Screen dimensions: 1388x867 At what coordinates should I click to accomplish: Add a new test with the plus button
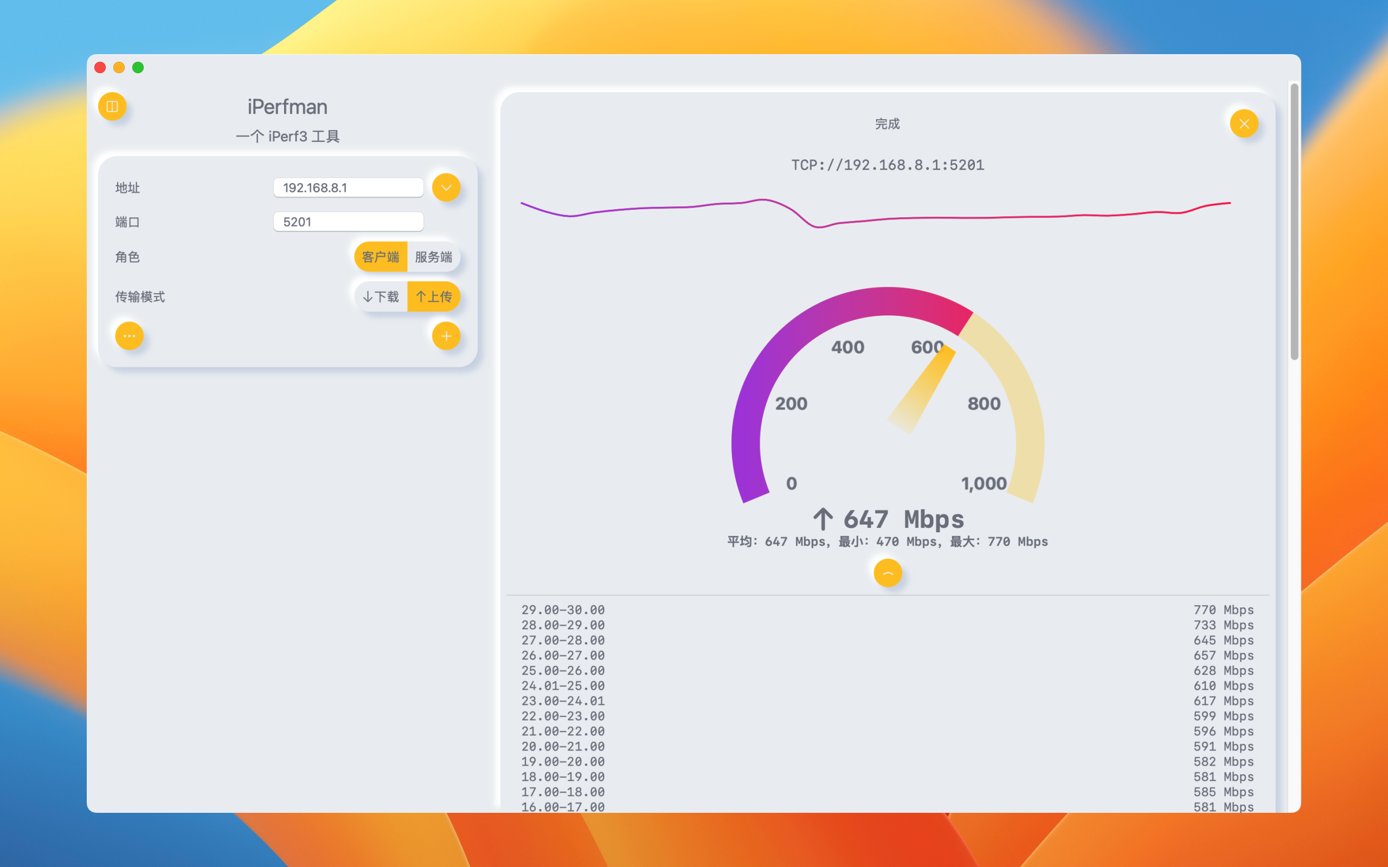(x=446, y=336)
